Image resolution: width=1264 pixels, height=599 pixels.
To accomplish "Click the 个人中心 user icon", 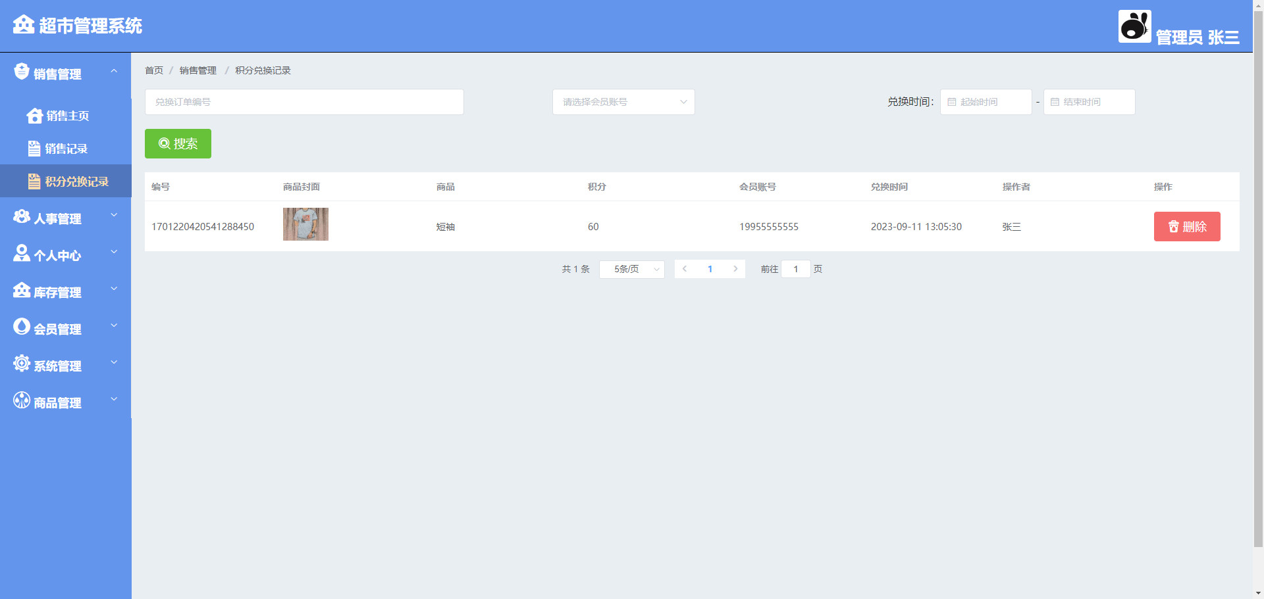I will point(22,253).
